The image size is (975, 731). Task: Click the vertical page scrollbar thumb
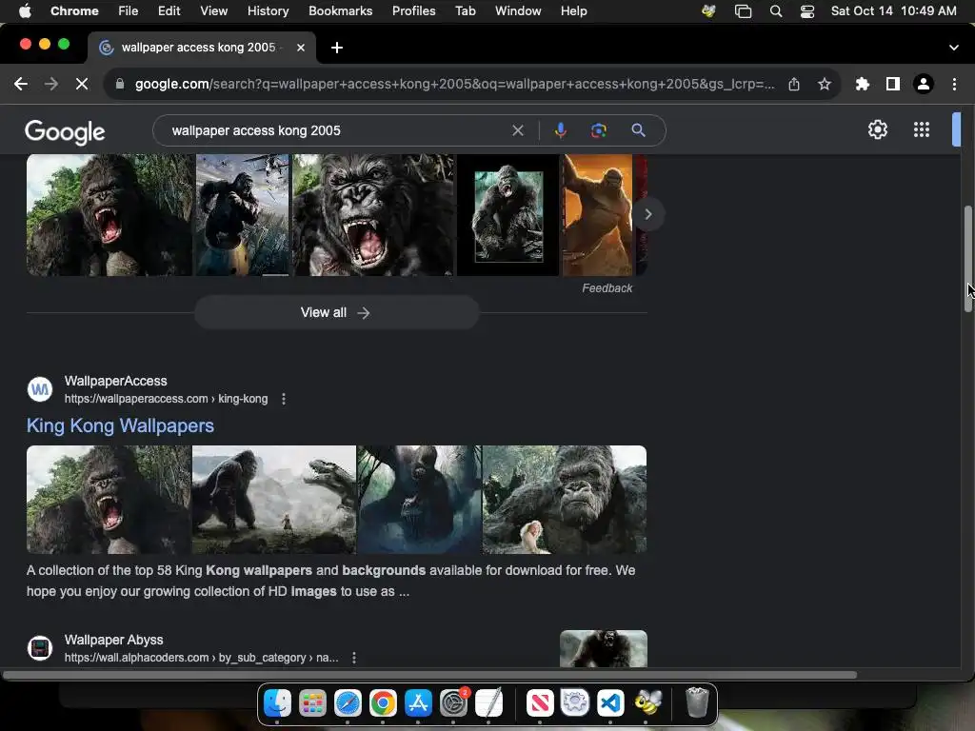coord(968,258)
